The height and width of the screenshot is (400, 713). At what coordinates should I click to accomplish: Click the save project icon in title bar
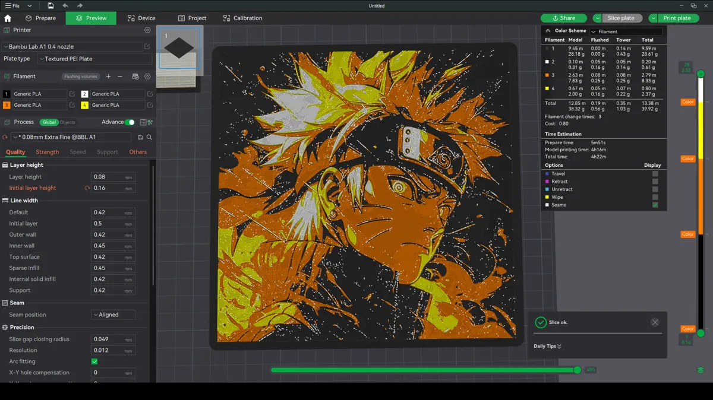point(51,5)
